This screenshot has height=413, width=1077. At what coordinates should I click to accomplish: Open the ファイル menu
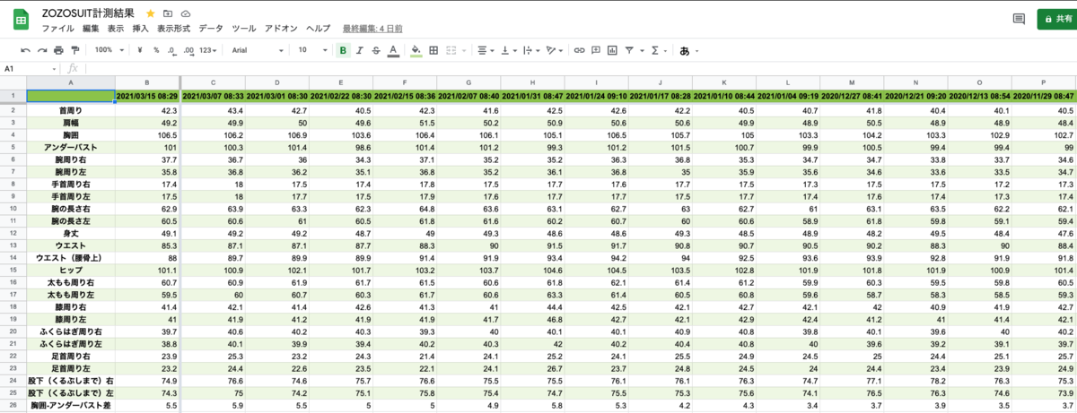point(58,29)
